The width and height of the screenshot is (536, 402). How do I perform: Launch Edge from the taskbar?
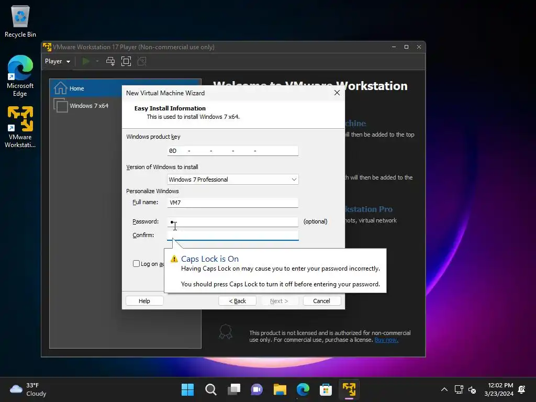pos(303,389)
